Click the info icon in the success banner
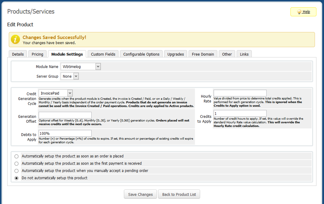Screen dimensions: 324x204 (x=15, y=39)
